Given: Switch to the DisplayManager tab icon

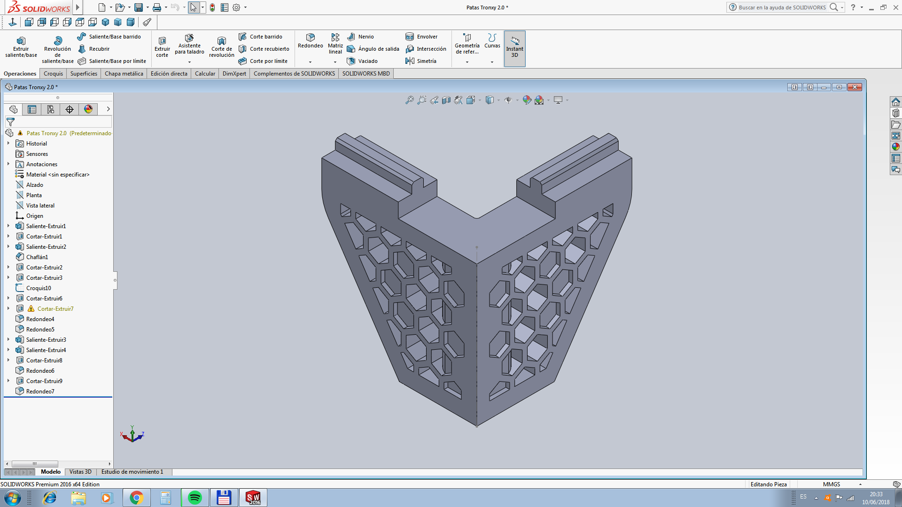Looking at the screenshot, I should [x=88, y=109].
